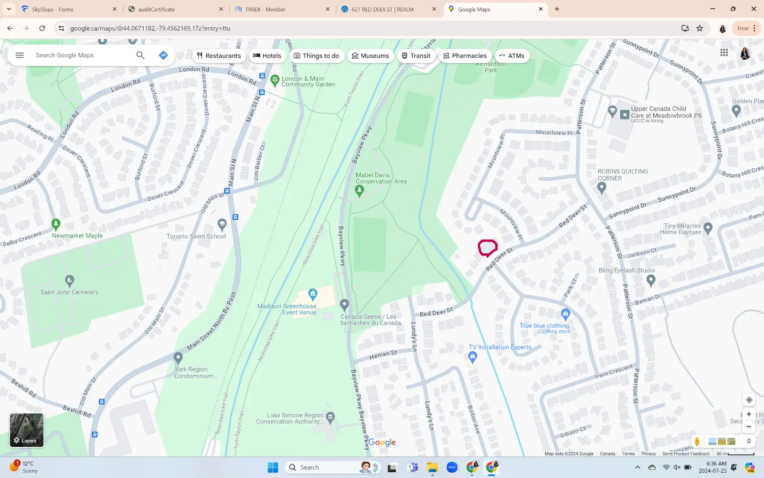The image size is (764, 478).
Task: Show ATMs on the map
Action: (512, 56)
